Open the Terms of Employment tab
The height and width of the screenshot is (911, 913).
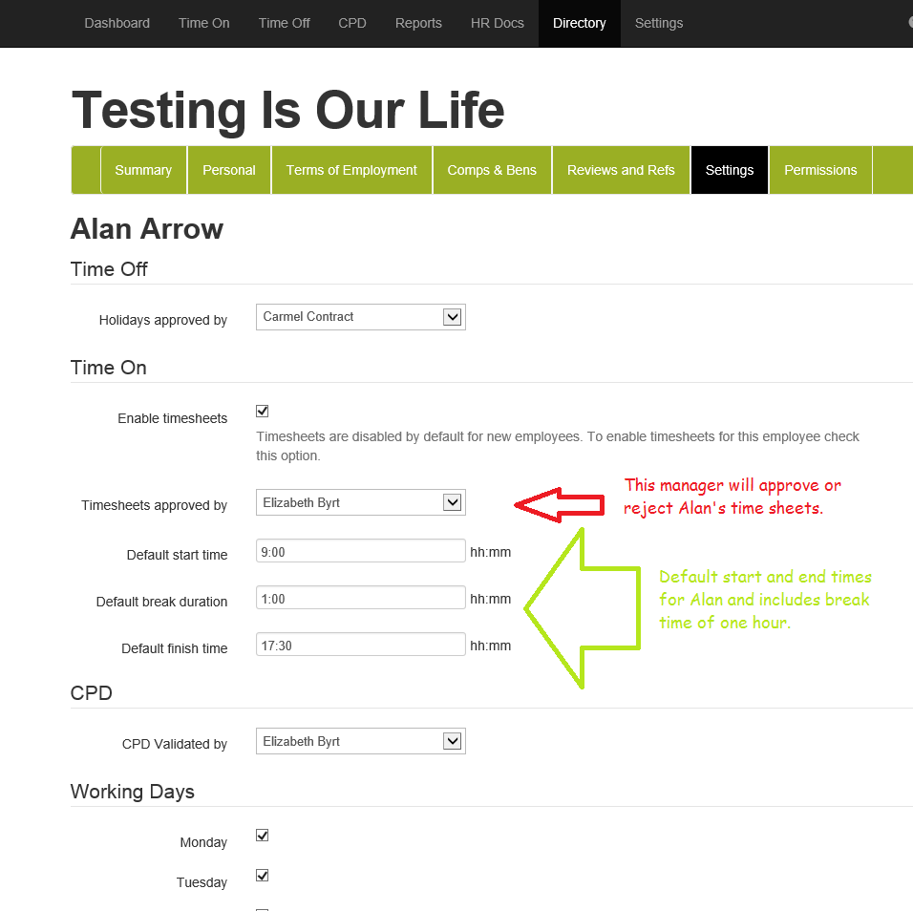click(x=351, y=170)
